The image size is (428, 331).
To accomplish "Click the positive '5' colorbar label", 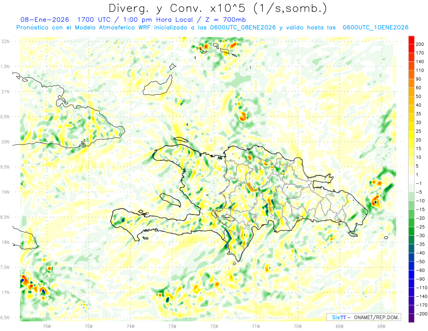I will point(418,166).
